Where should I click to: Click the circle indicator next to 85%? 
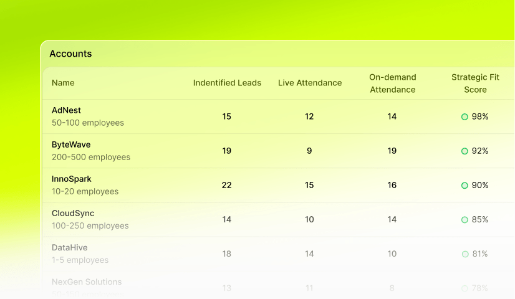(x=464, y=219)
